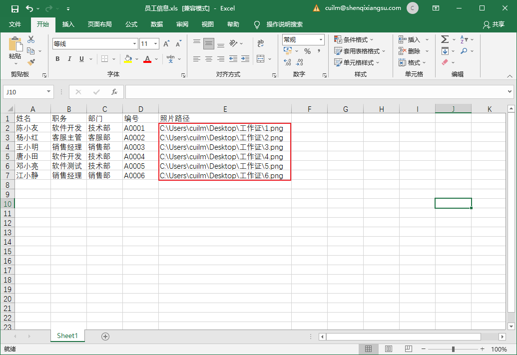
Task: Open the 公式 ribbon tab
Action: (x=131, y=24)
